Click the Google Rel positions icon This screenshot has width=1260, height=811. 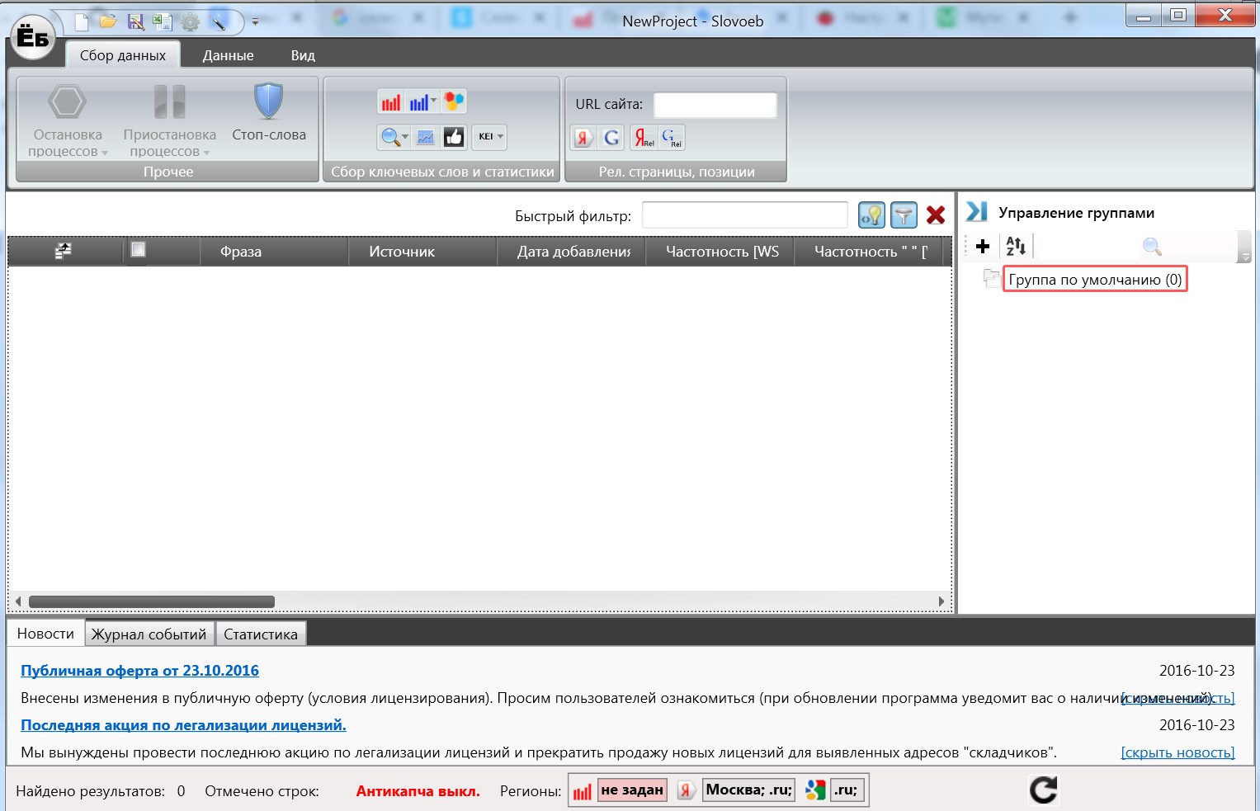coord(671,138)
